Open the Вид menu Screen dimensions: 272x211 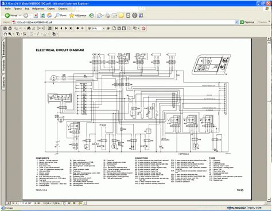point(27,9)
